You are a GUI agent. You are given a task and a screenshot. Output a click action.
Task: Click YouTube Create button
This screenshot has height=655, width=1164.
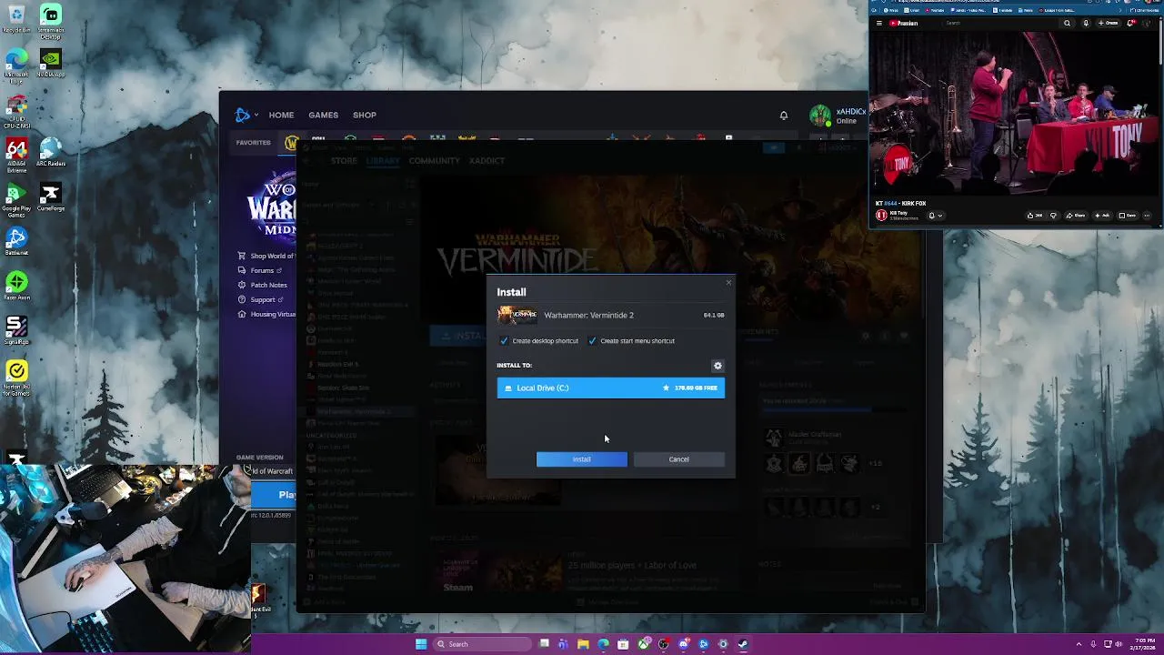1110,24
